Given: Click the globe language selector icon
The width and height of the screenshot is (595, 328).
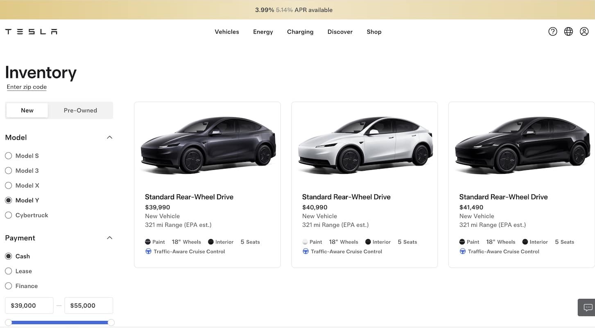Looking at the screenshot, I should click(568, 31).
